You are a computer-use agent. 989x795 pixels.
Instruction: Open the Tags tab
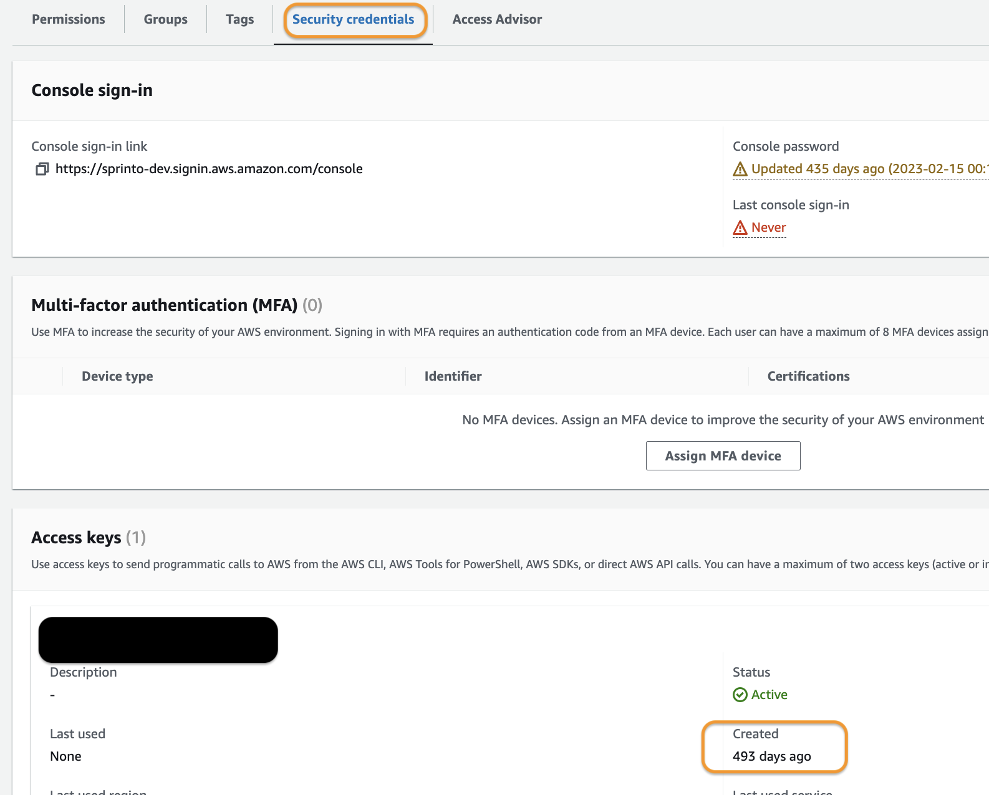click(x=240, y=19)
